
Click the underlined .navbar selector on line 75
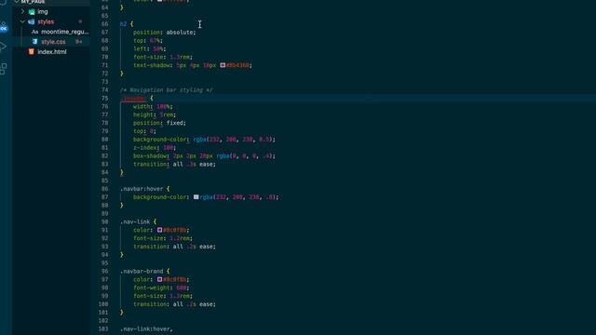[x=133, y=99]
